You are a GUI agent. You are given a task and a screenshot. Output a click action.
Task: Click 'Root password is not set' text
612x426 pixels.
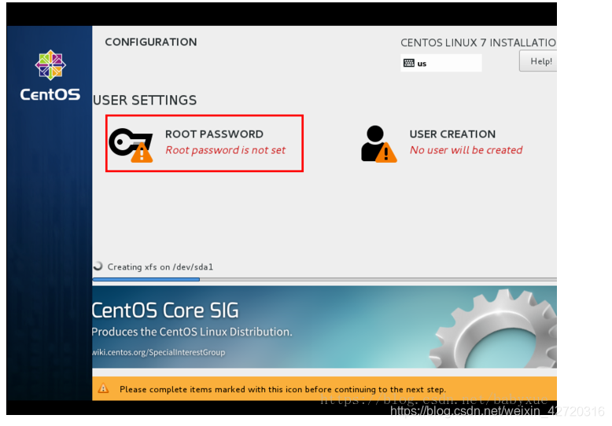[x=225, y=150]
